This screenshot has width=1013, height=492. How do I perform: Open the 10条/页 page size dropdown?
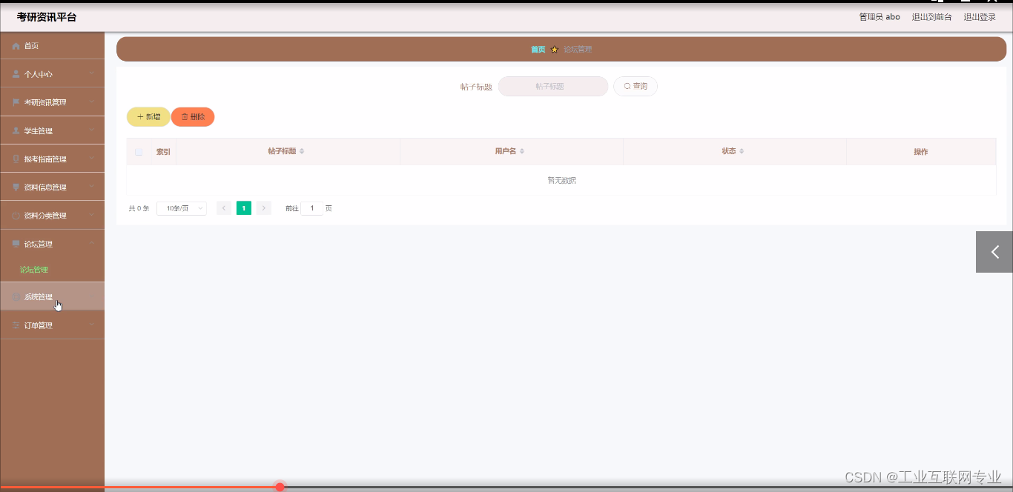[181, 208]
